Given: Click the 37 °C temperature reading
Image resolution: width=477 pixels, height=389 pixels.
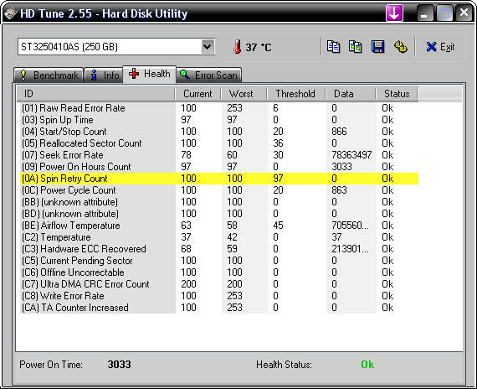Looking at the screenshot, I should pyautogui.click(x=259, y=48).
